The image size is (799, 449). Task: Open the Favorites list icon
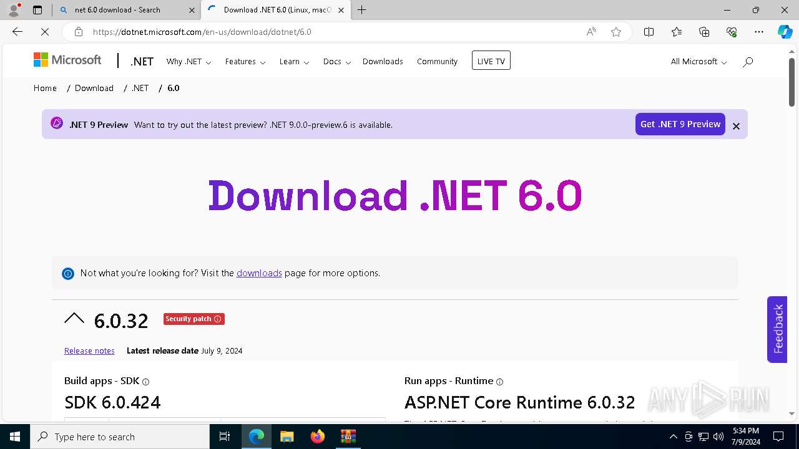(x=677, y=32)
